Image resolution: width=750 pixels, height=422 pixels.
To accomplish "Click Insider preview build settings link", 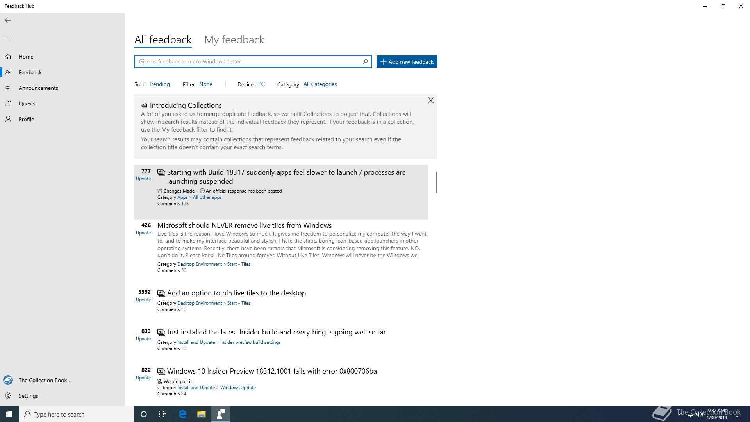I will click(250, 342).
